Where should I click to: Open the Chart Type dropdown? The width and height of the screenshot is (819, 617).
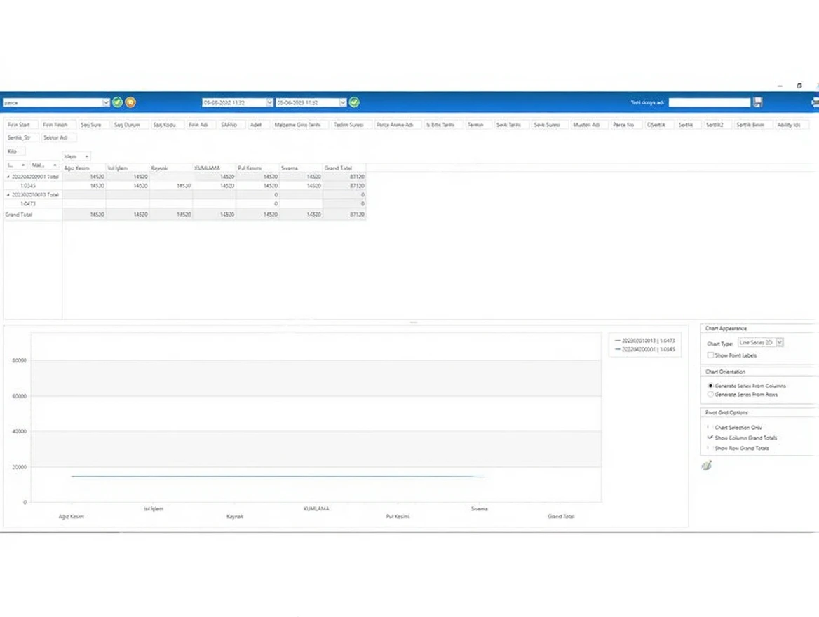(x=780, y=343)
